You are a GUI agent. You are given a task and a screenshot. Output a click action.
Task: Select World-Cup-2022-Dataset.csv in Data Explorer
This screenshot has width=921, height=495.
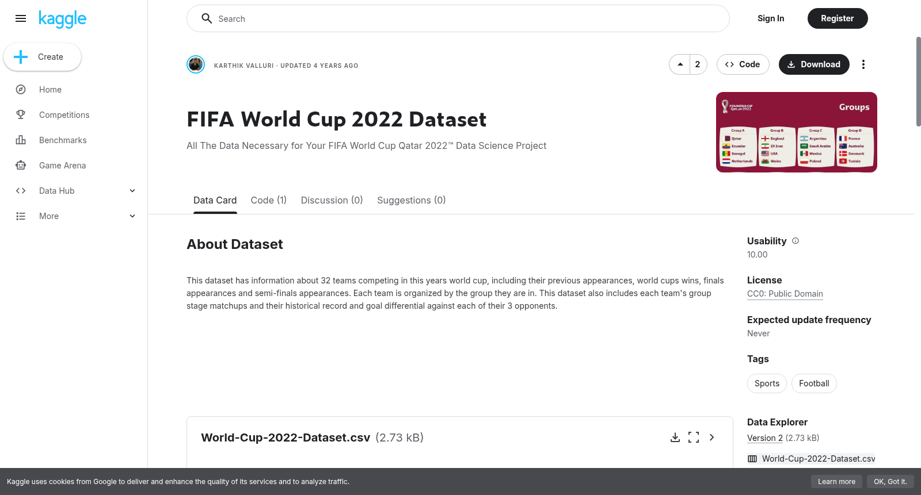point(812,459)
